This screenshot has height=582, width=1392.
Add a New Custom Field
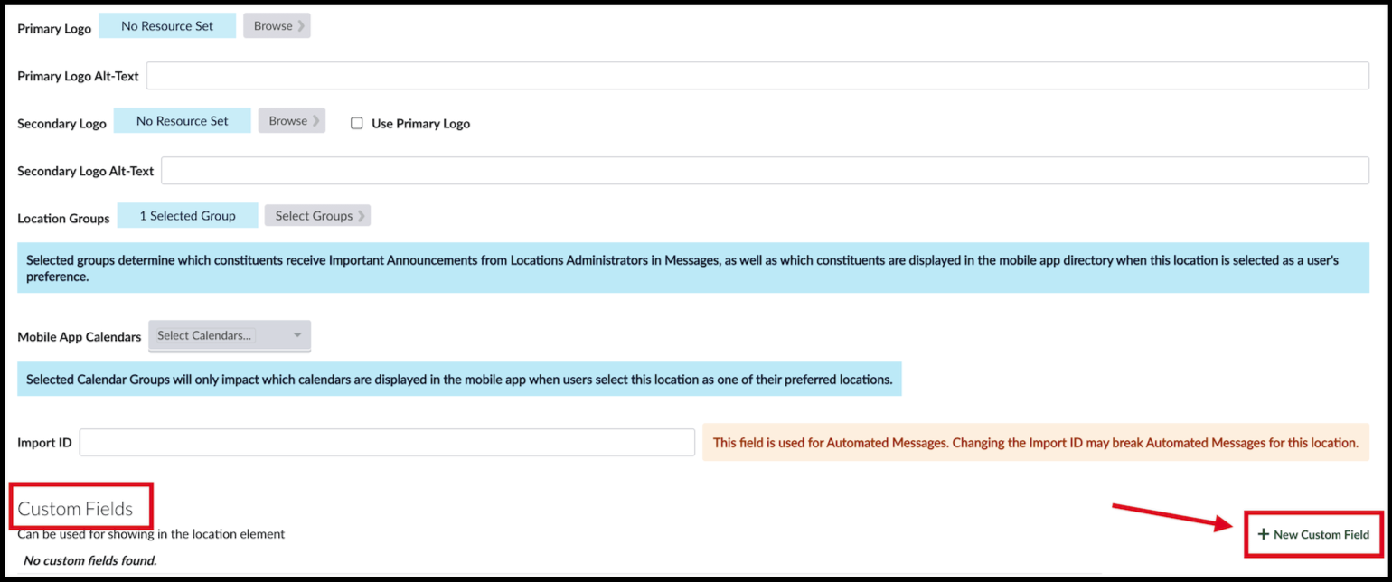(1313, 534)
